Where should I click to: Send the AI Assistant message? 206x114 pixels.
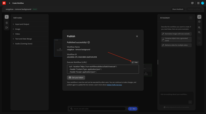[190, 102]
